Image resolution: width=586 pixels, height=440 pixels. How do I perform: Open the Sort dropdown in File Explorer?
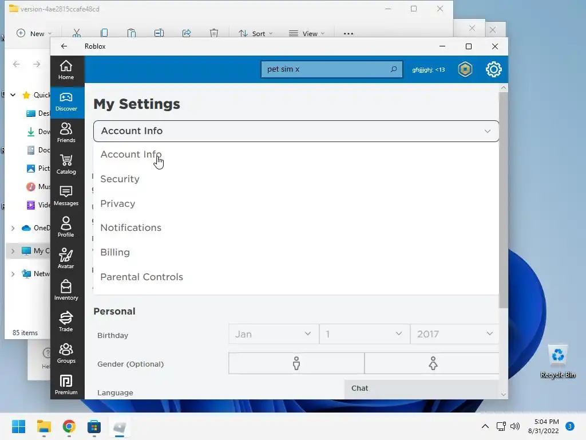(256, 33)
